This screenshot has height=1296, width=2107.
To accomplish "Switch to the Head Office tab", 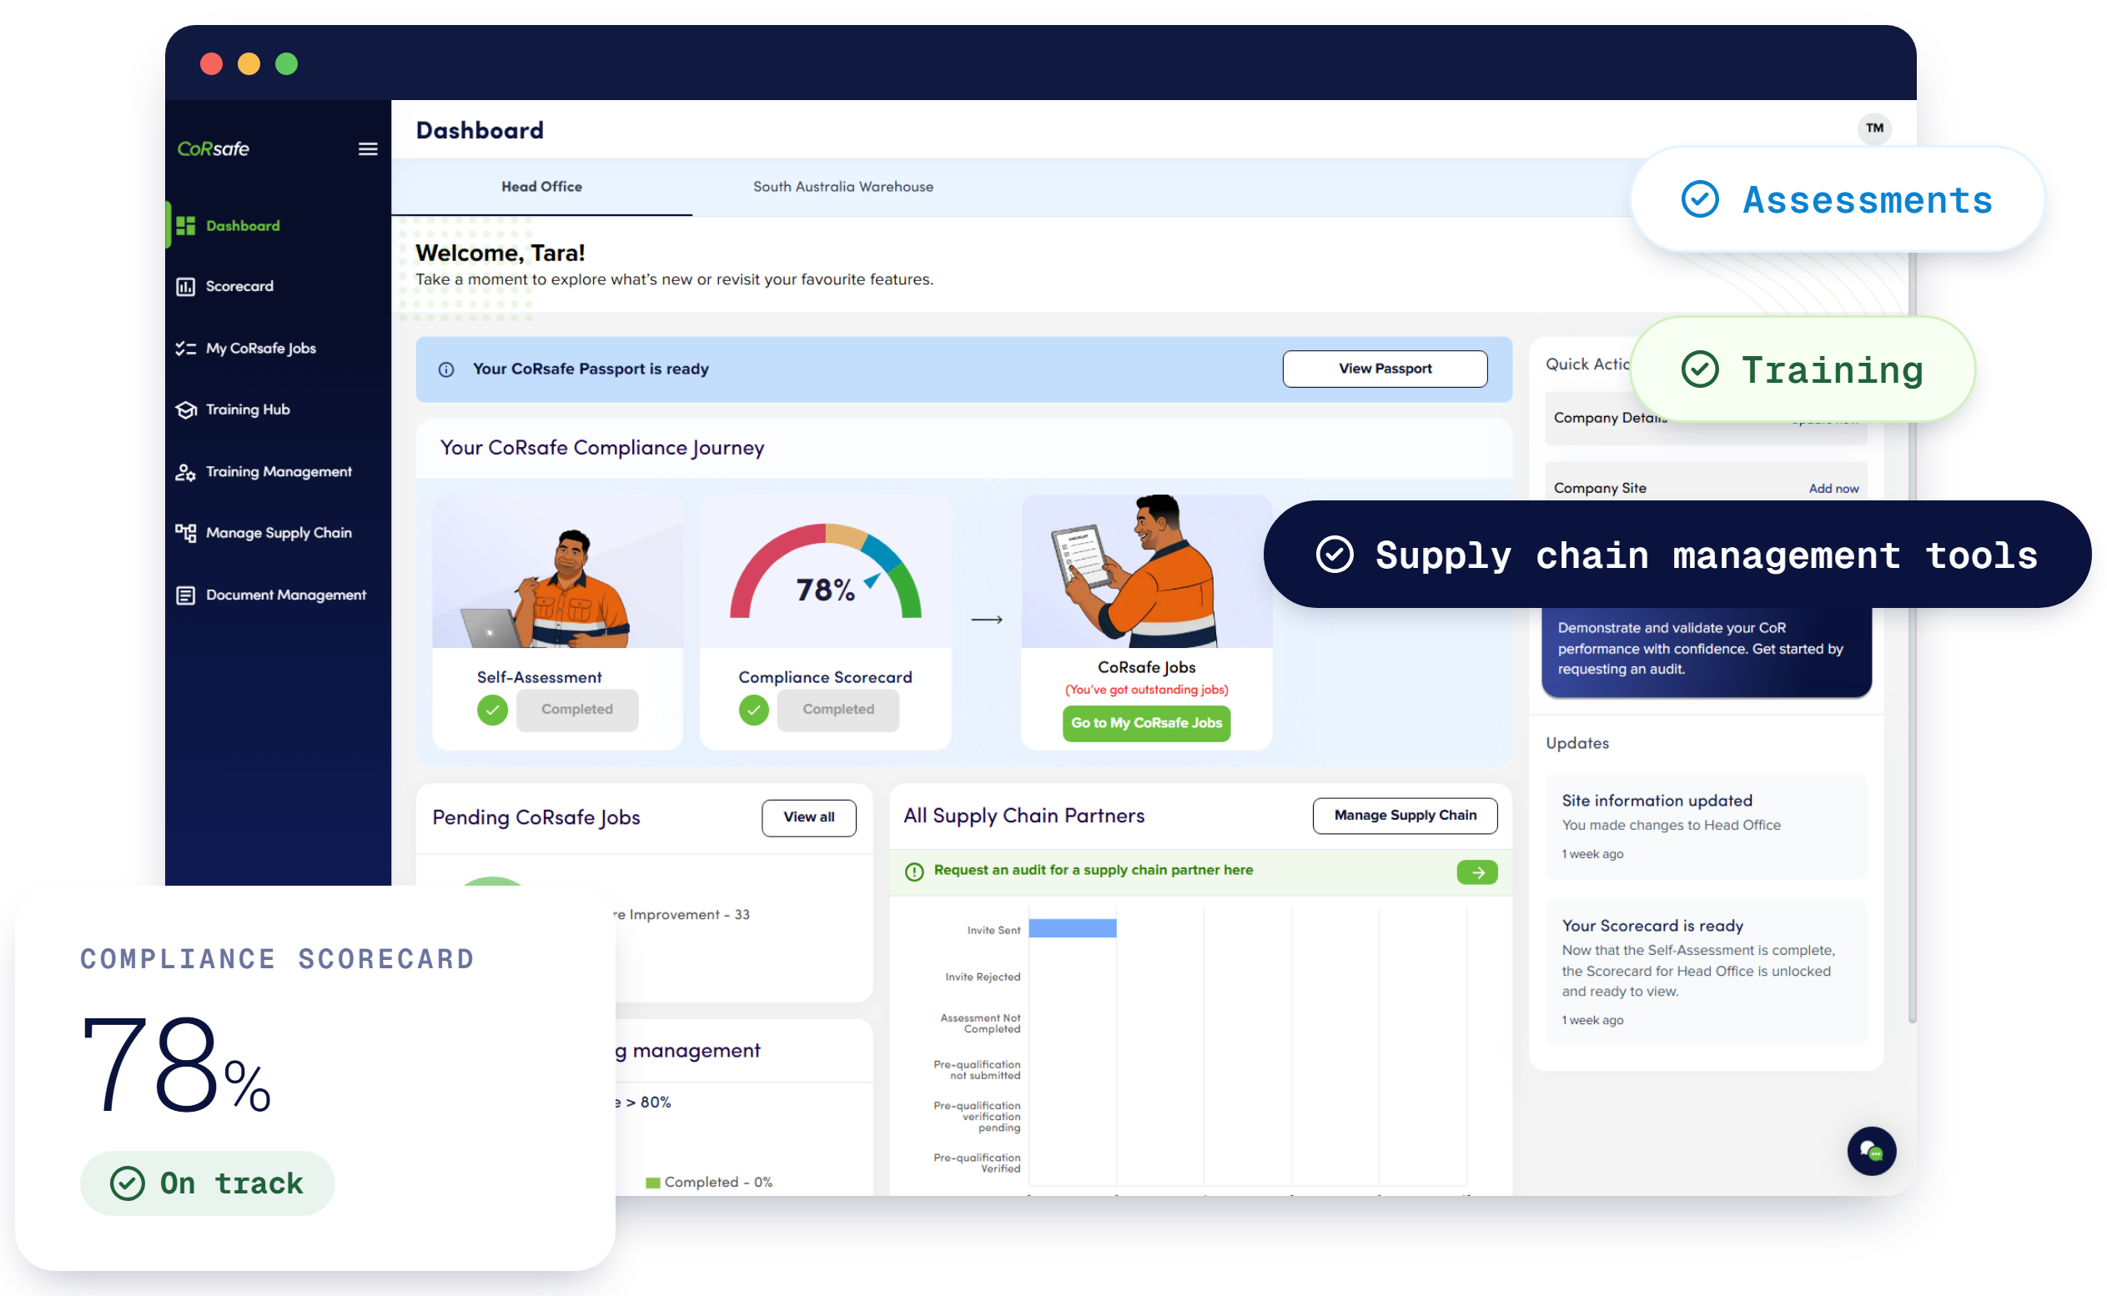I will (541, 187).
